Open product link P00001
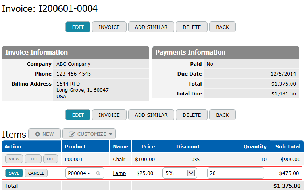304x192 pixels. coord(74,159)
